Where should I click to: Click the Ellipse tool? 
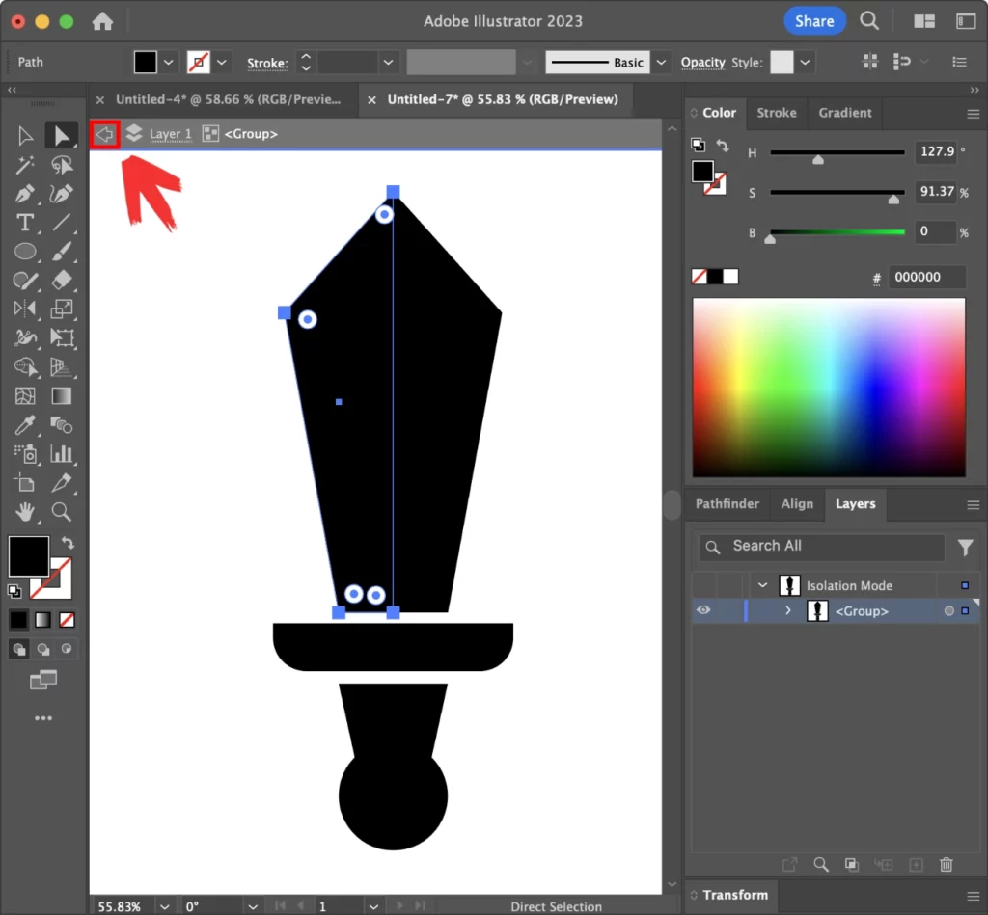pos(25,252)
